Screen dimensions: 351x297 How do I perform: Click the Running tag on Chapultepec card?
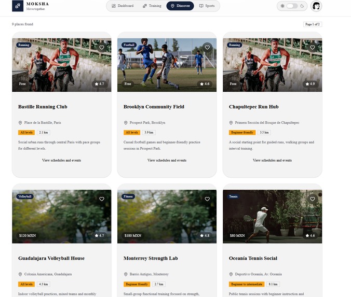[x=234, y=45]
